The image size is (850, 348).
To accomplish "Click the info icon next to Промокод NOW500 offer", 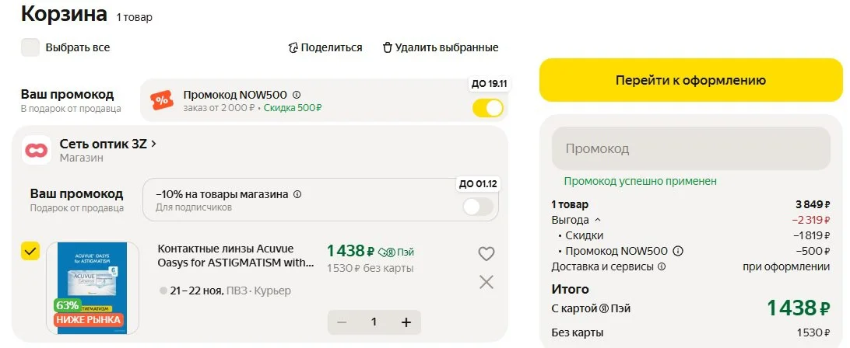I will click(296, 95).
